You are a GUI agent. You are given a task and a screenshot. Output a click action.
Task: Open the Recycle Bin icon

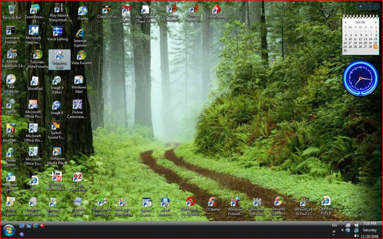(x=11, y=12)
